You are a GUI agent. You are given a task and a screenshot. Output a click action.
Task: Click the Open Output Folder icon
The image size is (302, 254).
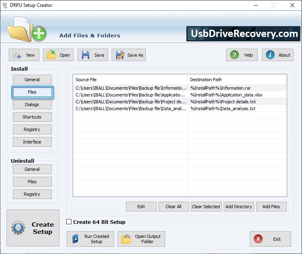[126, 239]
